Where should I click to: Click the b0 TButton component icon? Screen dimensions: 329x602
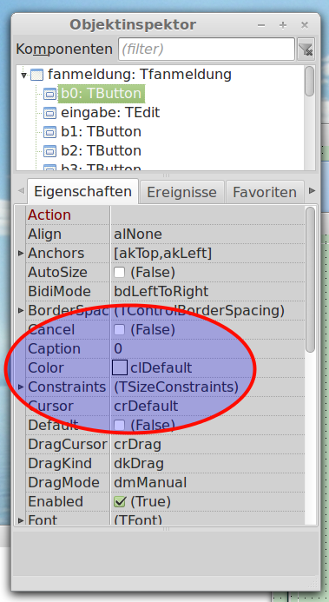pos(49,94)
